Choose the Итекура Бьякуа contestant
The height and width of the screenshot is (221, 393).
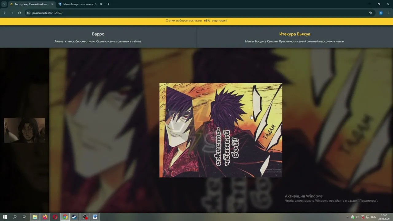pos(295,34)
